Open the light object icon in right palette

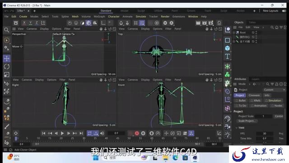point(228,135)
